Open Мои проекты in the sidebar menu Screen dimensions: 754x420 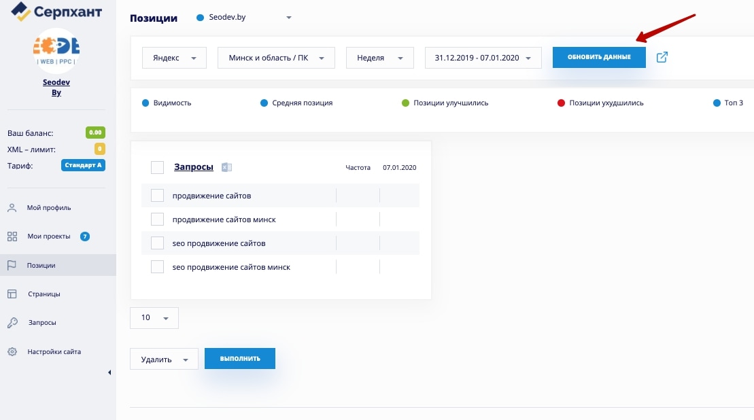[48, 237]
